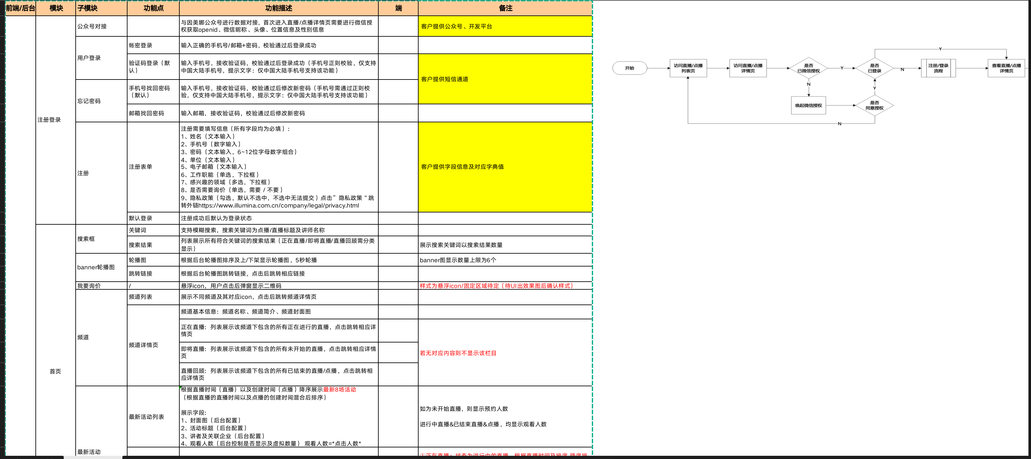Select the 前端/后台 header cell
Image resolution: width=1031 pixels, height=459 pixels.
tap(20, 8)
